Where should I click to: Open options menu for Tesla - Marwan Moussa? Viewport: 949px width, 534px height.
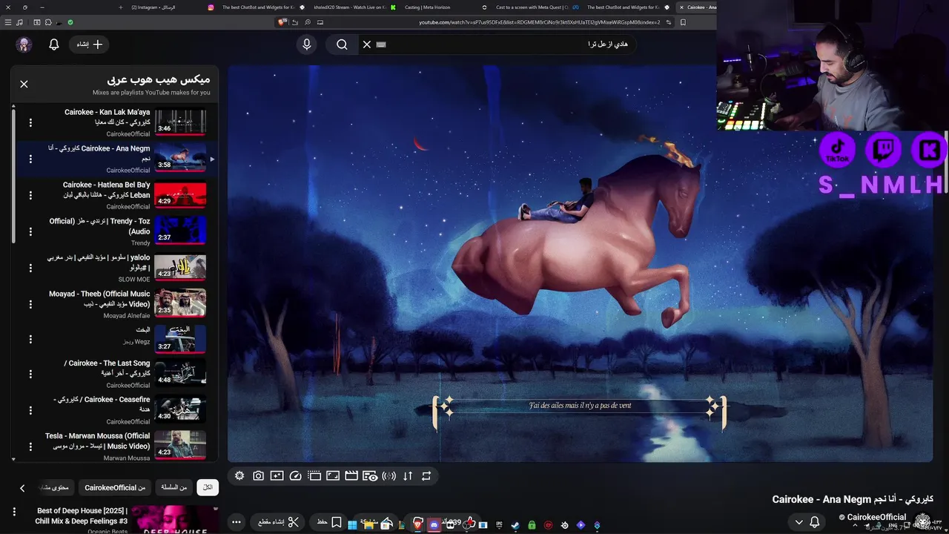tap(30, 446)
